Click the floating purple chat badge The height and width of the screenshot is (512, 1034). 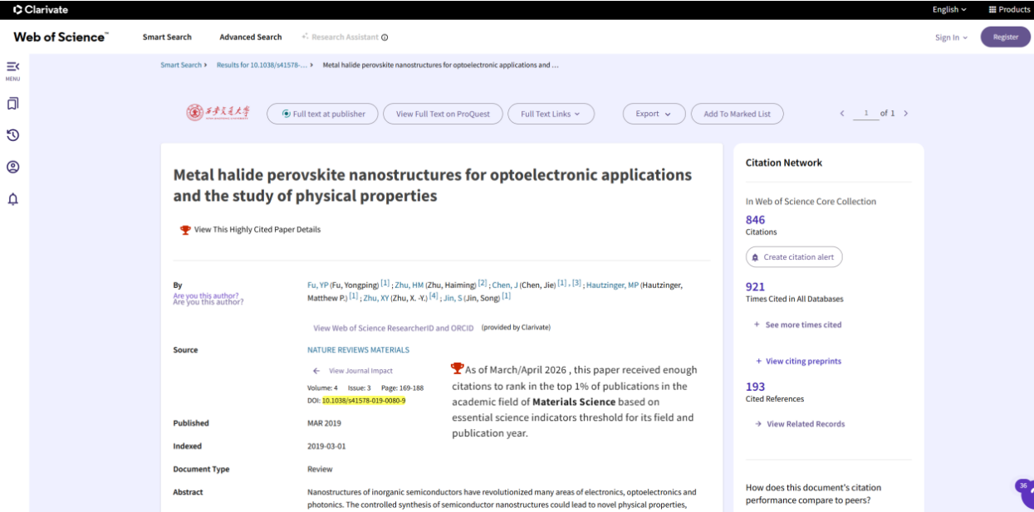click(x=1026, y=492)
